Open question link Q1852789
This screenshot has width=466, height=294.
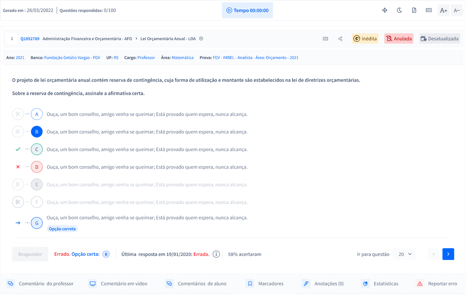pyautogui.click(x=30, y=39)
